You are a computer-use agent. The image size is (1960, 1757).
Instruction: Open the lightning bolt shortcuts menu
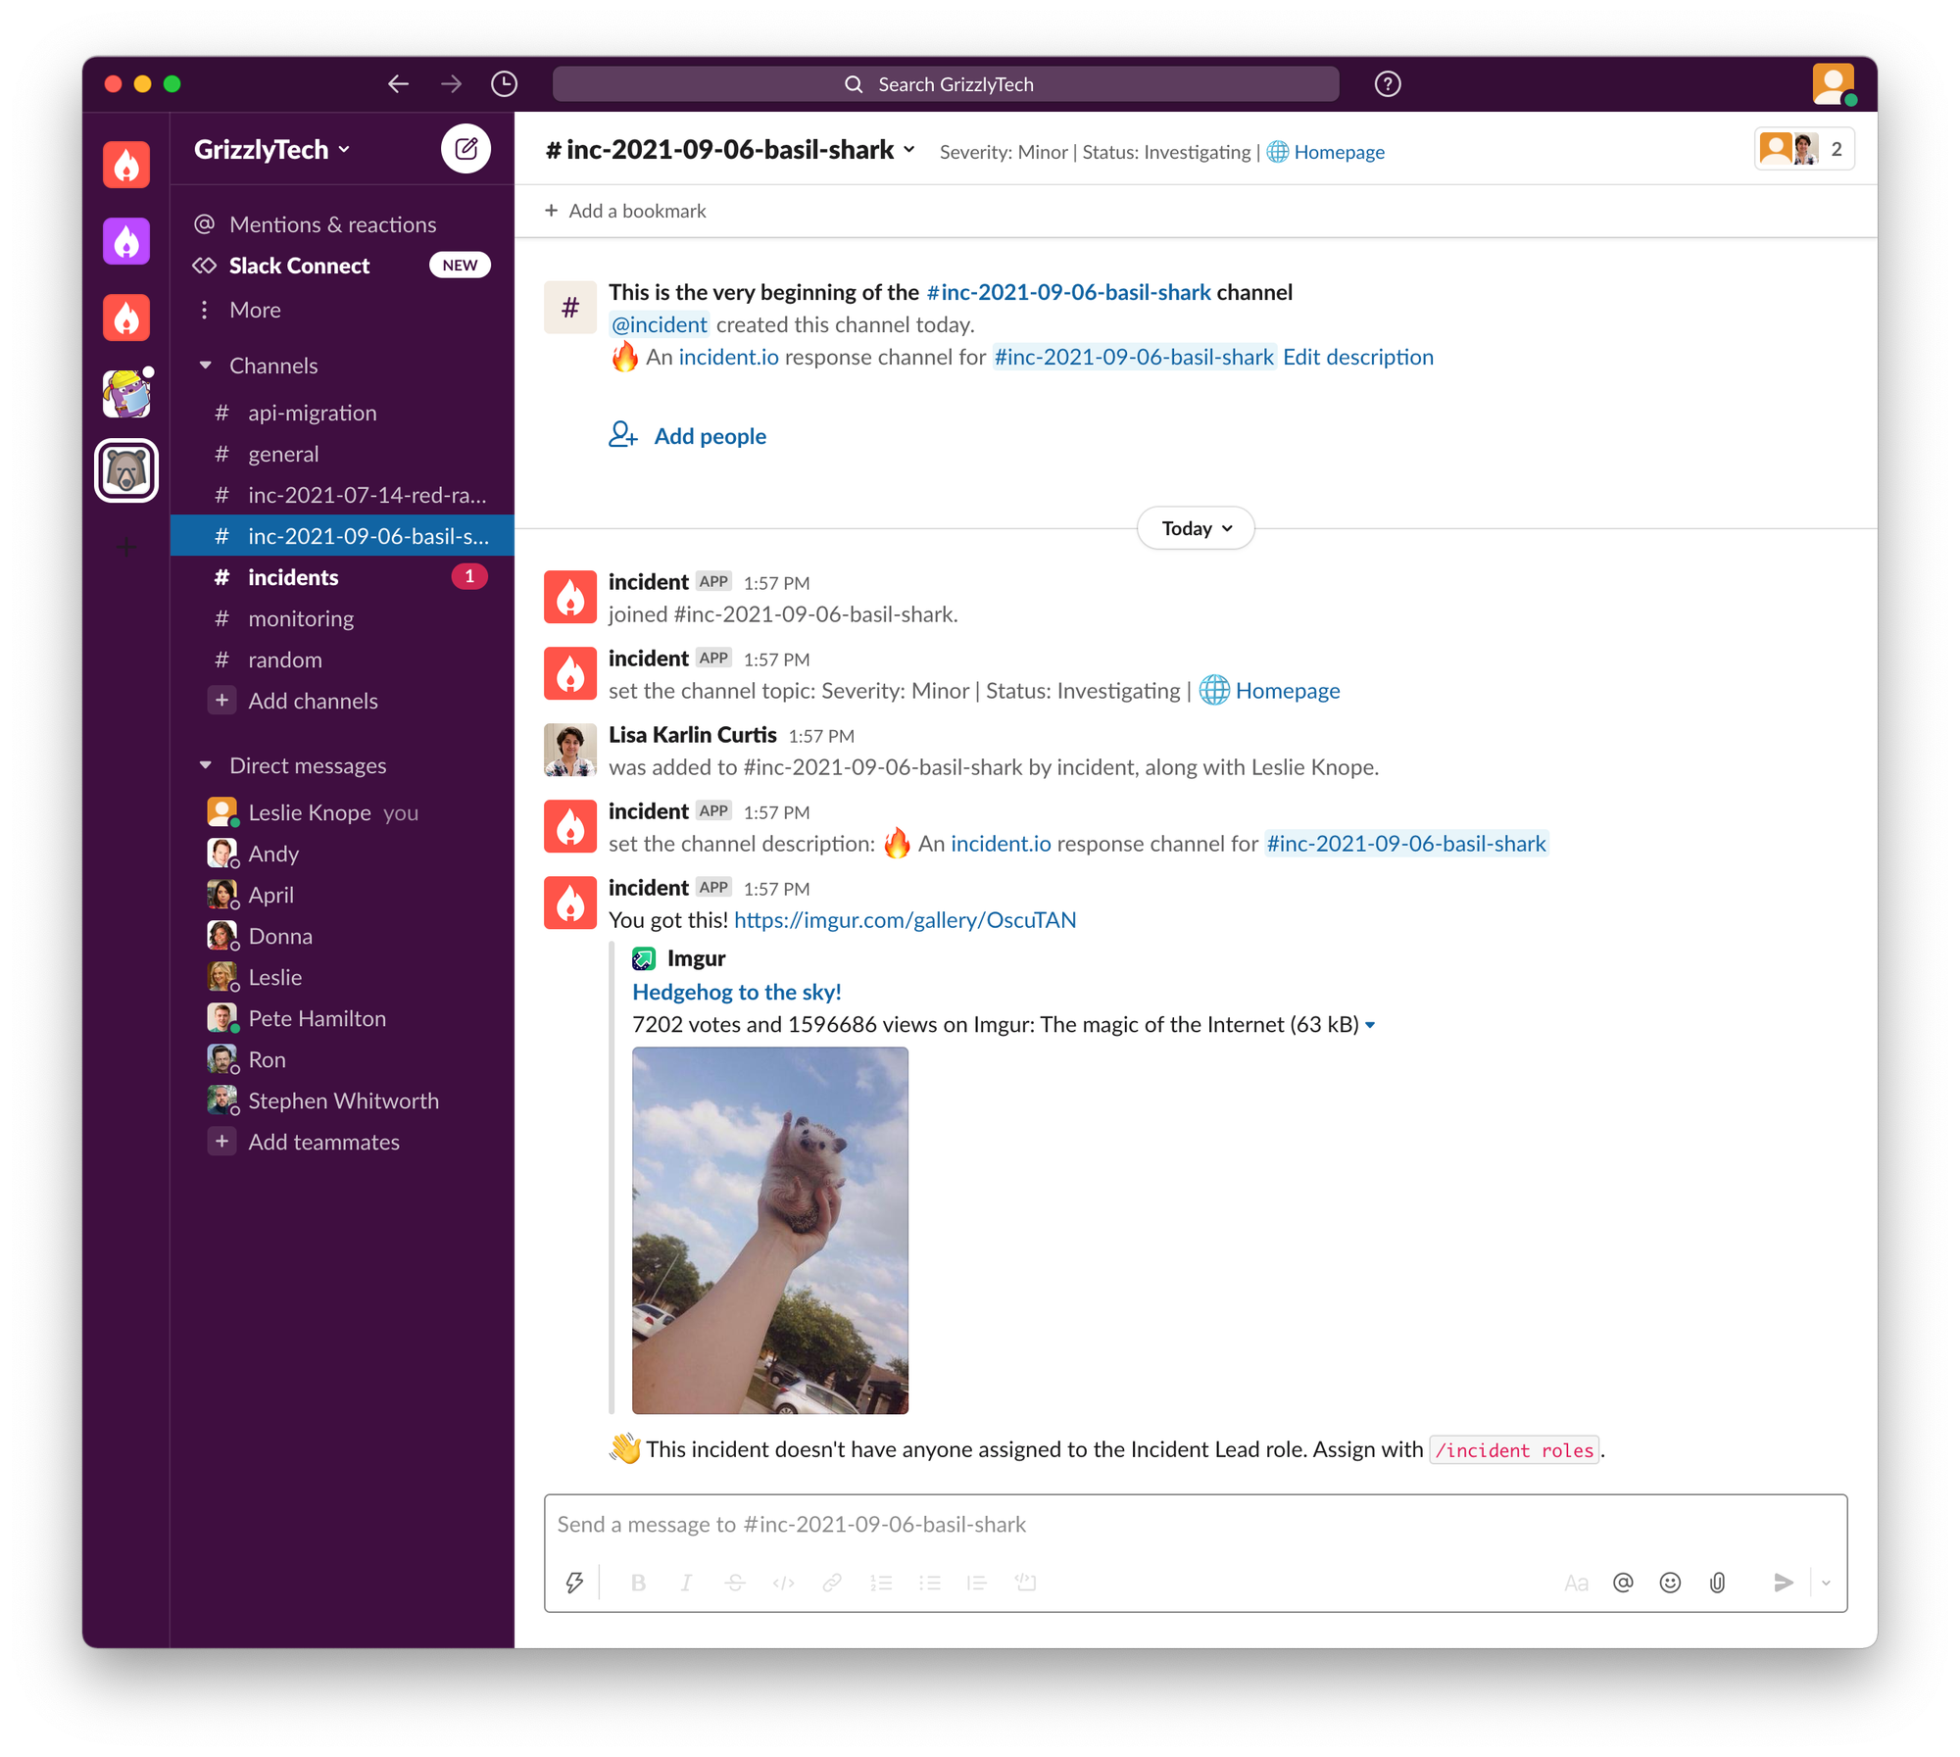(x=574, y=1582)
